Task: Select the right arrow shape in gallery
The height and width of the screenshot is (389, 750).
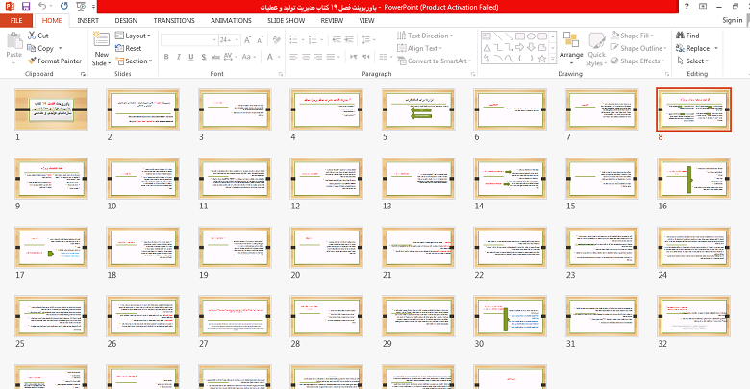Action: tap(520, 47)
